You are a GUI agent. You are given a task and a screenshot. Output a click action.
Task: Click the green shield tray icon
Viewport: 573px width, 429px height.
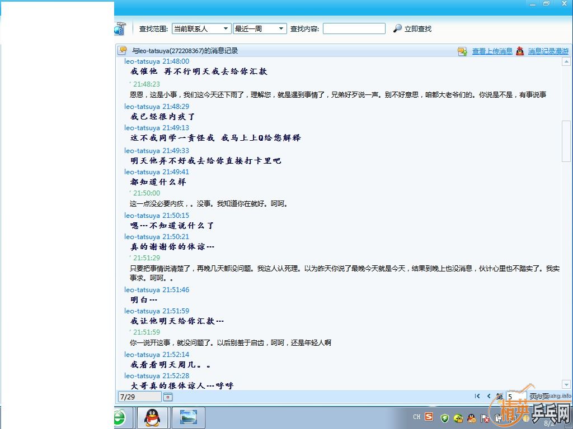click(444, 418)
